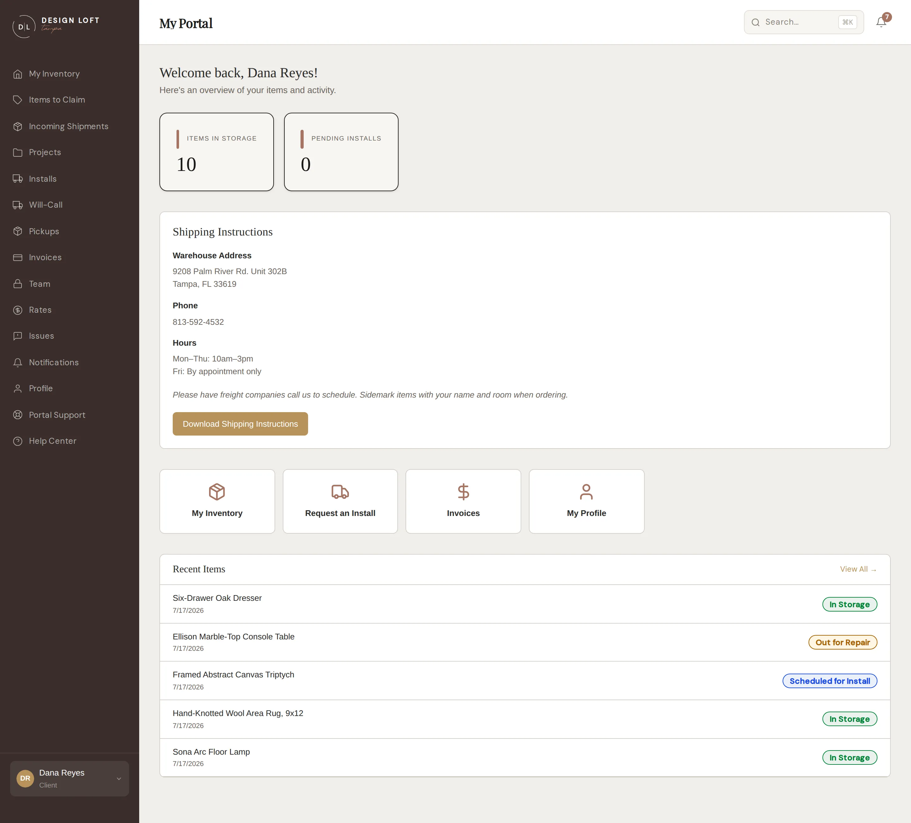911x823 pixels.
Task: Open the Ellison Marble-Top Console Table row
Action: [525, 642]
